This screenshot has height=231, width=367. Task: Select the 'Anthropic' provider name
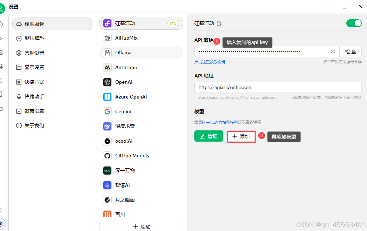[126, 67]
